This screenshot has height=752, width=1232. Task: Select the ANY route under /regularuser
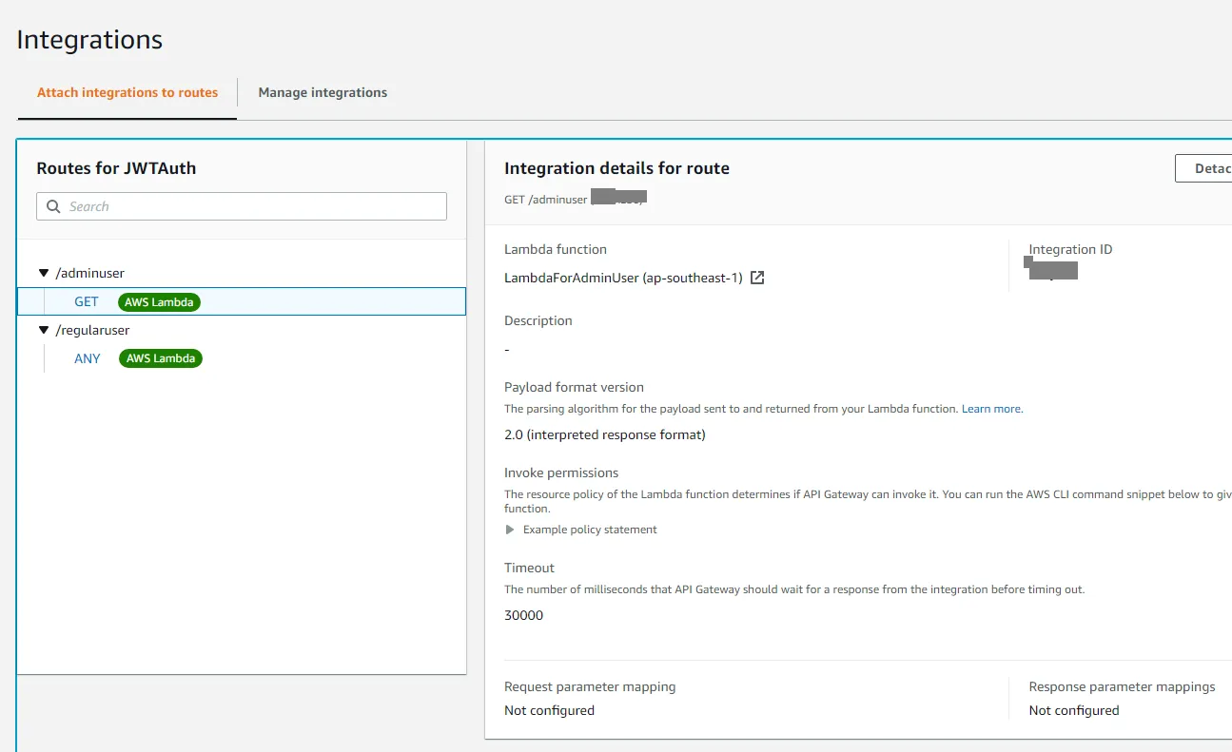pyautogui.click(x=88, y=358)
